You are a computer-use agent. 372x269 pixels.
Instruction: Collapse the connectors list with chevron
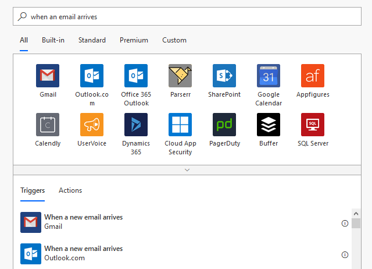point(187,170)
